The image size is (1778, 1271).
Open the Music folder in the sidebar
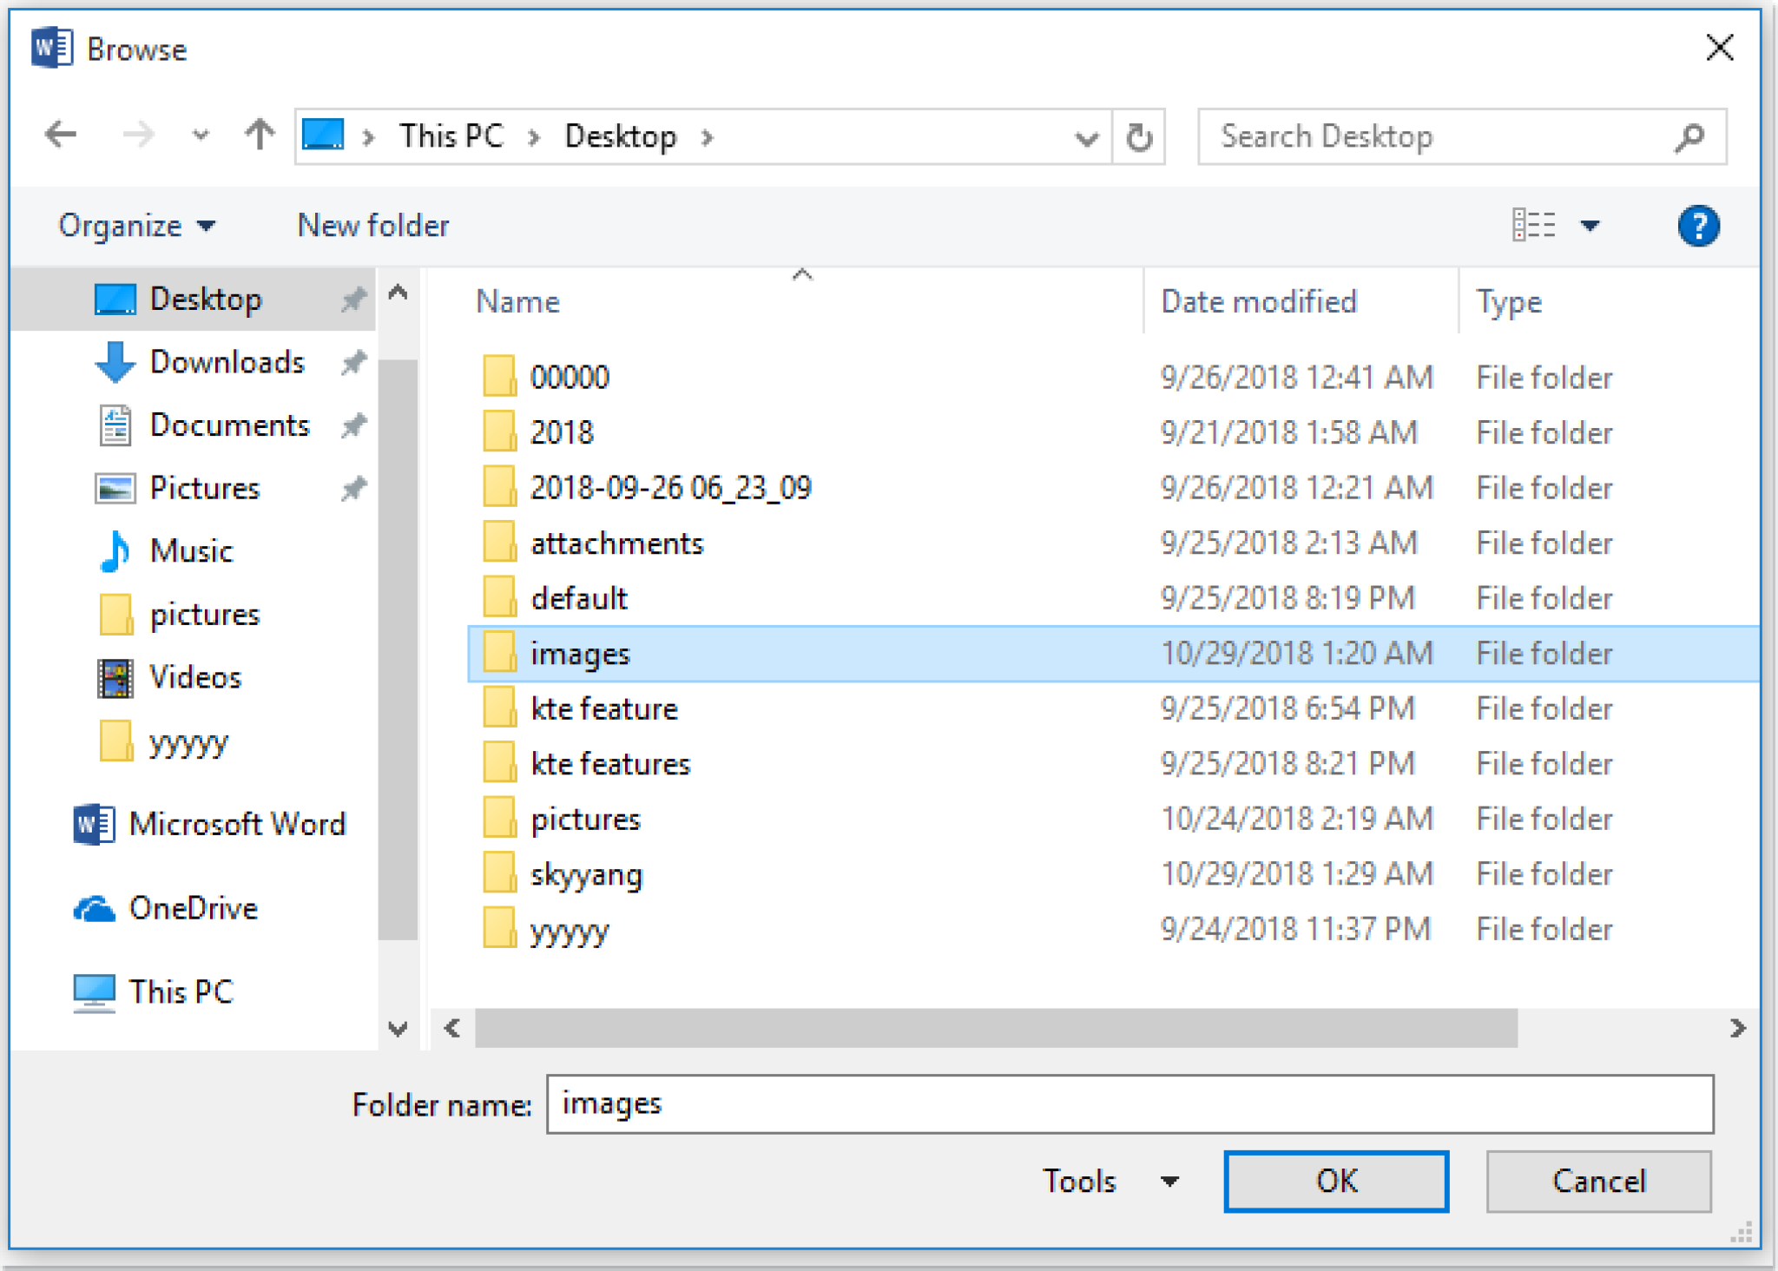pyautogui.click(x=191, y=550)
